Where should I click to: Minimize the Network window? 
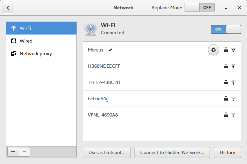pyautogui.click(x=226, y=8)
